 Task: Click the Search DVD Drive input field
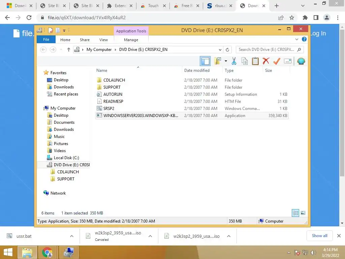pyautogui.click(x=270, y=50)
